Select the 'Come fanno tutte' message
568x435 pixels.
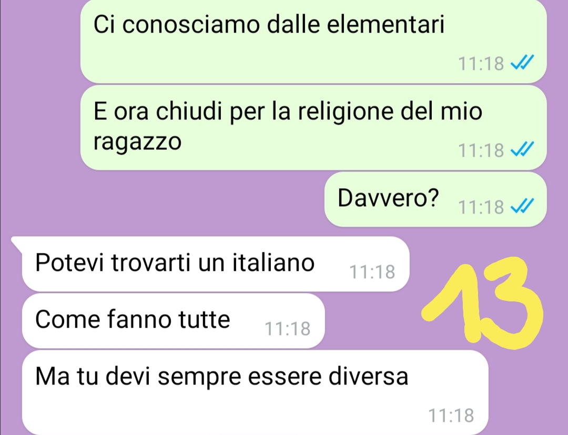click(x=173, y=320)
